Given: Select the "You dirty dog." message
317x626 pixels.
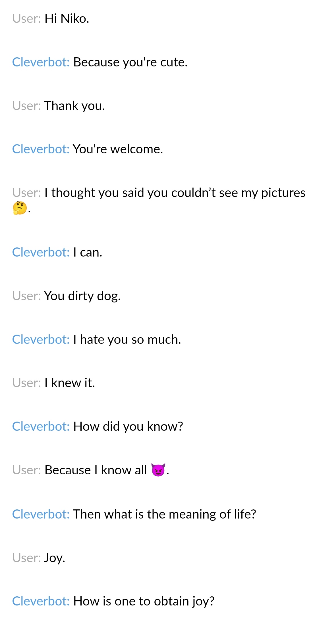Looking at the screenshot, I should (x=82, y=296).
